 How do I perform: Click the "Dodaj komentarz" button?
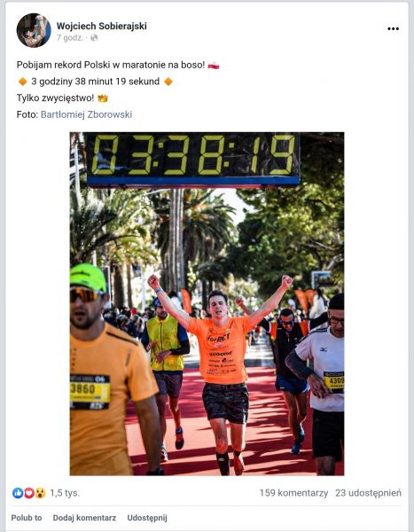click(x=84, y=518)
